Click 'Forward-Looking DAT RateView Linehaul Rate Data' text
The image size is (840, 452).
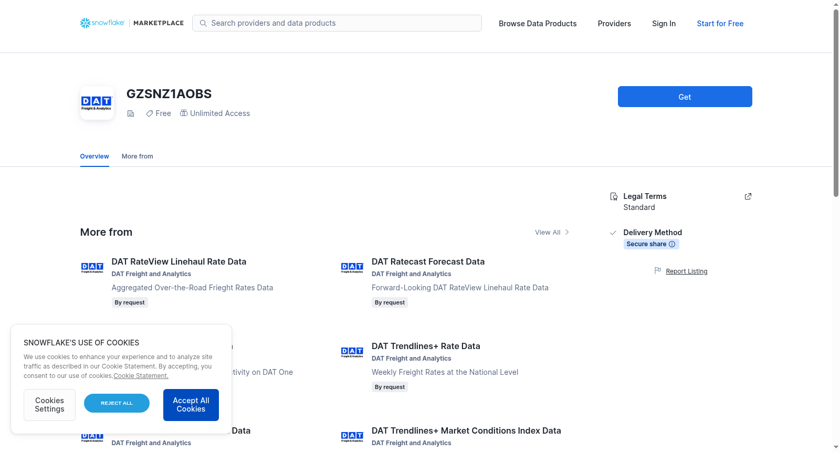[460, 288]
